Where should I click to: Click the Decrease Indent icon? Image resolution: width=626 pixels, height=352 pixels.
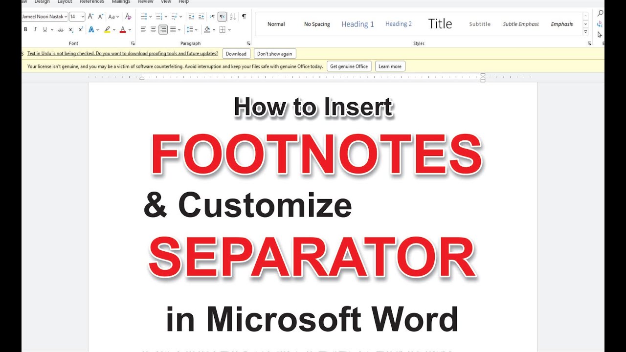(191, 17)
